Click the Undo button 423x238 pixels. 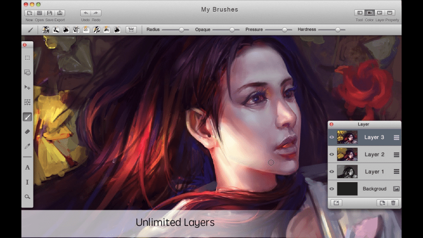pyautogui.click(x=86, y=13)
